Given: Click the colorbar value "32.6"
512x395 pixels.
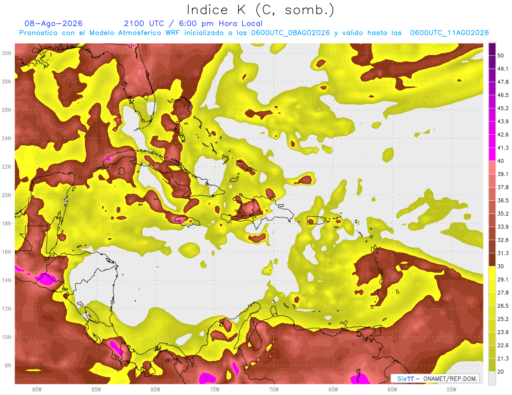Looking at the screenshot, I should pos(503,240).
